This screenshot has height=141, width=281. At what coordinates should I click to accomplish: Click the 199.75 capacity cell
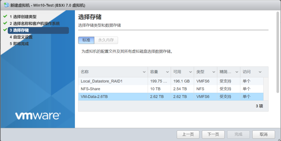[159, 81]
